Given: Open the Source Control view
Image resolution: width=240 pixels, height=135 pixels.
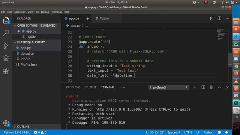Looking at the screenshot, I should click(6, 46).
